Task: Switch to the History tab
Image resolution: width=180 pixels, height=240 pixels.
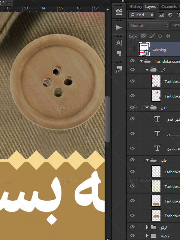Action: click(x=136, y=7)
